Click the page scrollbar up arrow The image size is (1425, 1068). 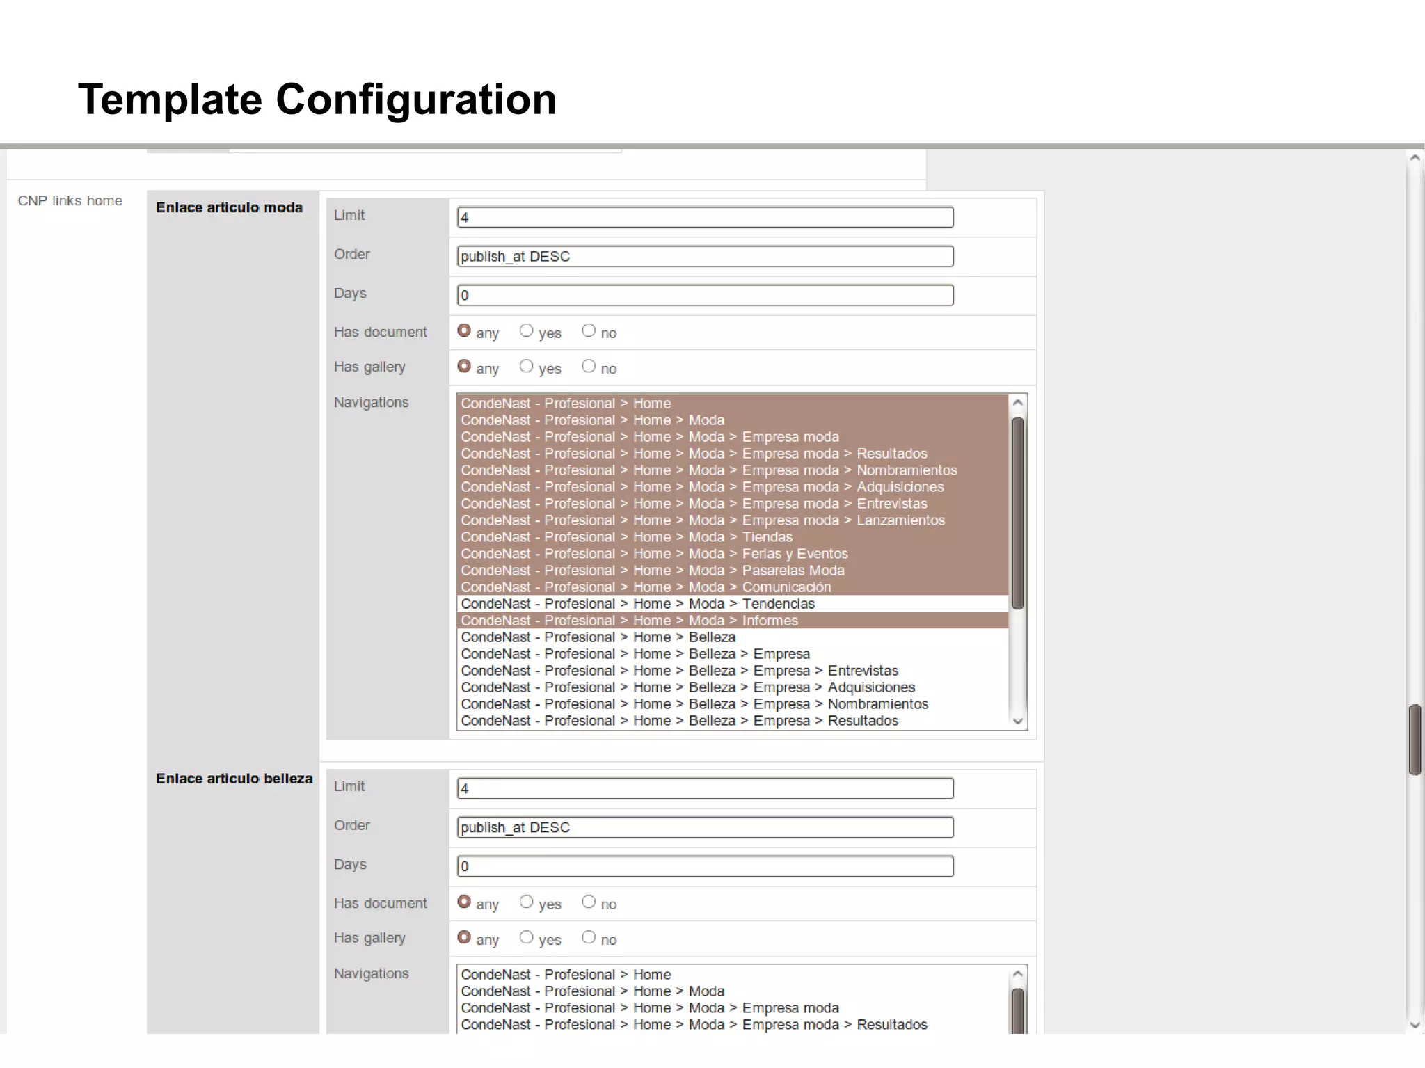1415,158
